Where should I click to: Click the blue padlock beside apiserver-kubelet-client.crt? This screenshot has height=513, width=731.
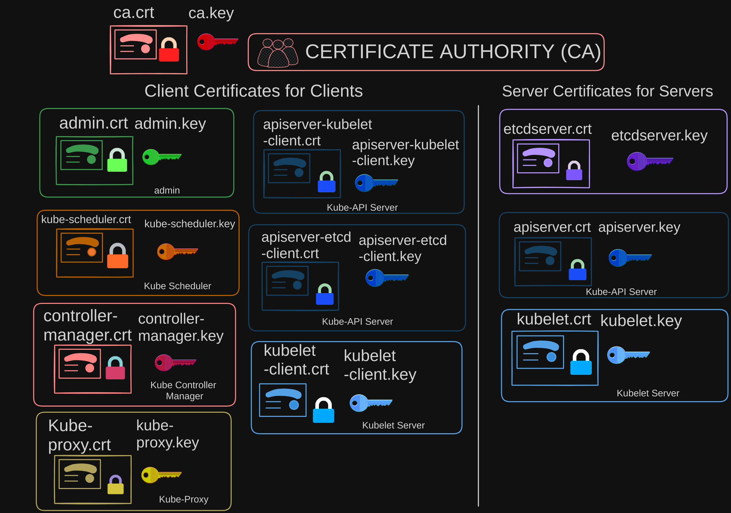click(327, 181)
